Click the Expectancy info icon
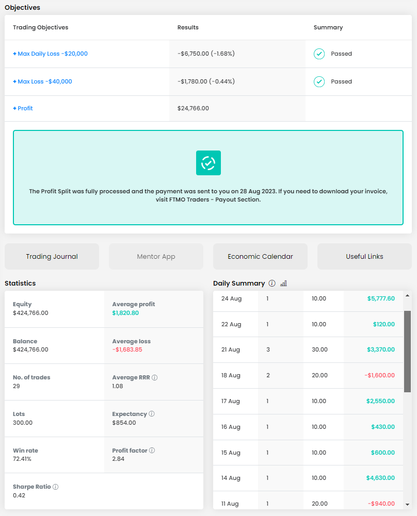The image size is (417, 516). [x=152, y=413]
